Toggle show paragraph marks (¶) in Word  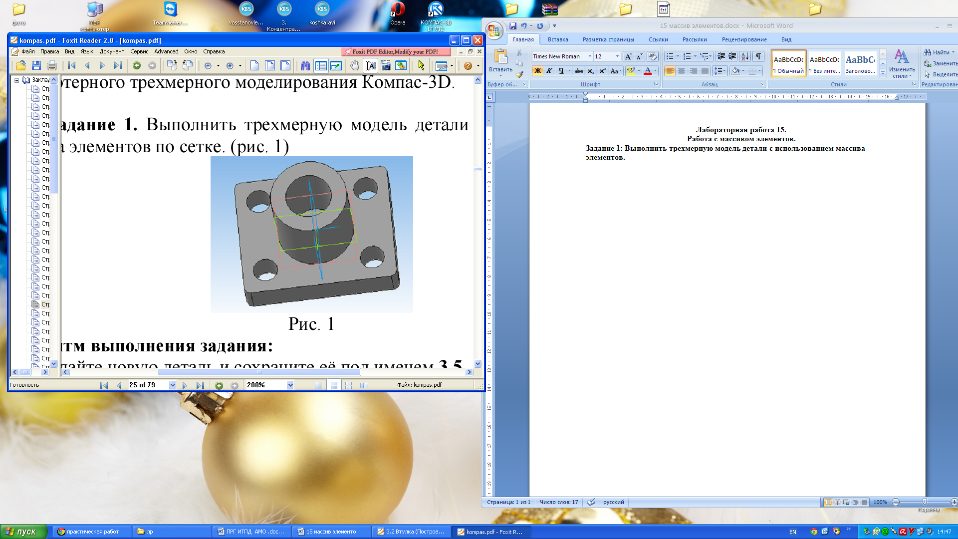758,56
